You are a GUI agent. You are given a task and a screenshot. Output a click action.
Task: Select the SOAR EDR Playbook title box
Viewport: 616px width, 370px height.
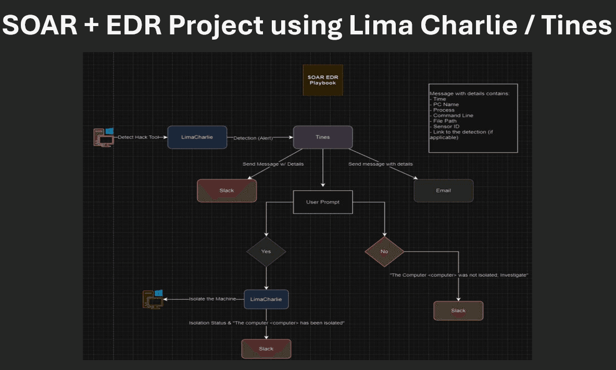click(323, 80)
